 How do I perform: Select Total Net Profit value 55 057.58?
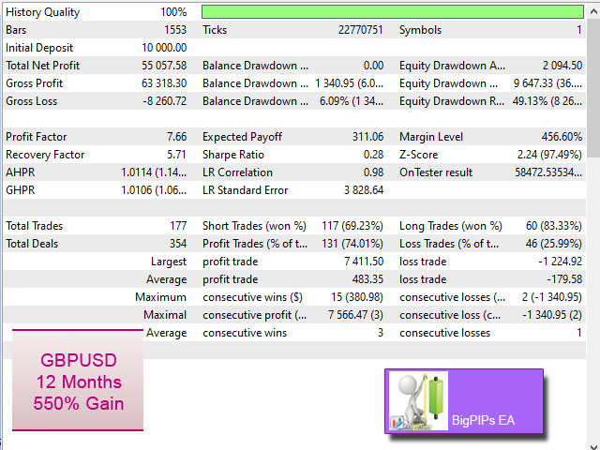point(164,66)
